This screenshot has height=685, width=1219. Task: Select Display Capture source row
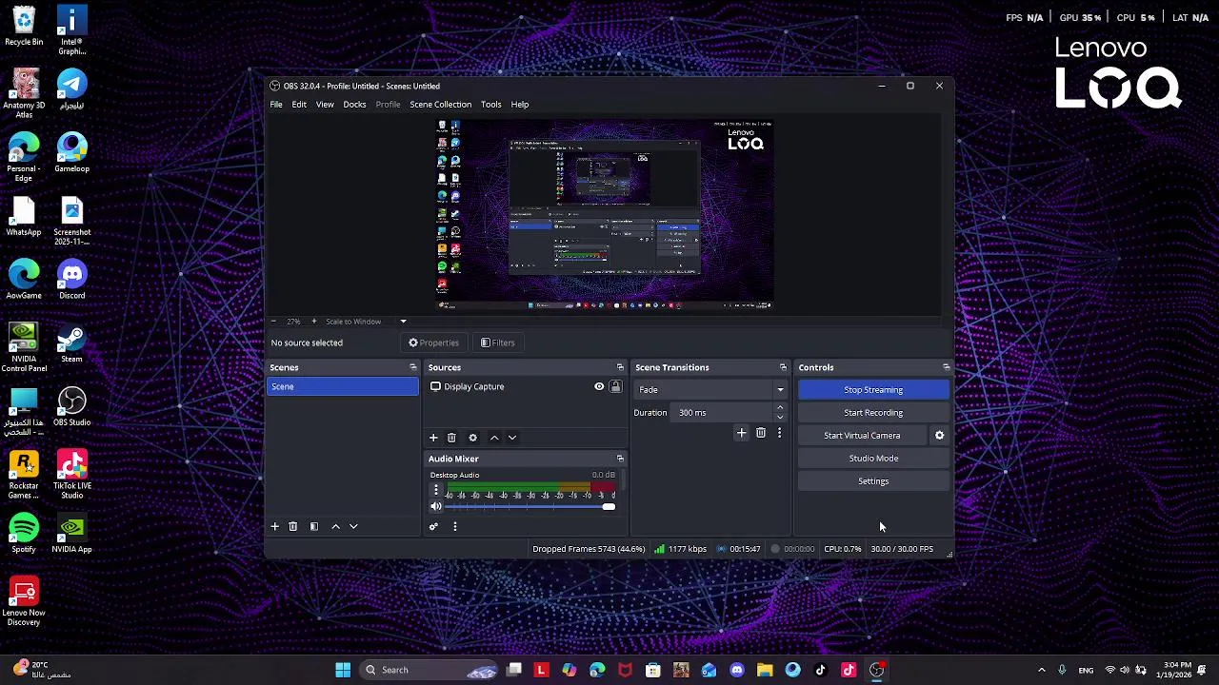(524, 387)
